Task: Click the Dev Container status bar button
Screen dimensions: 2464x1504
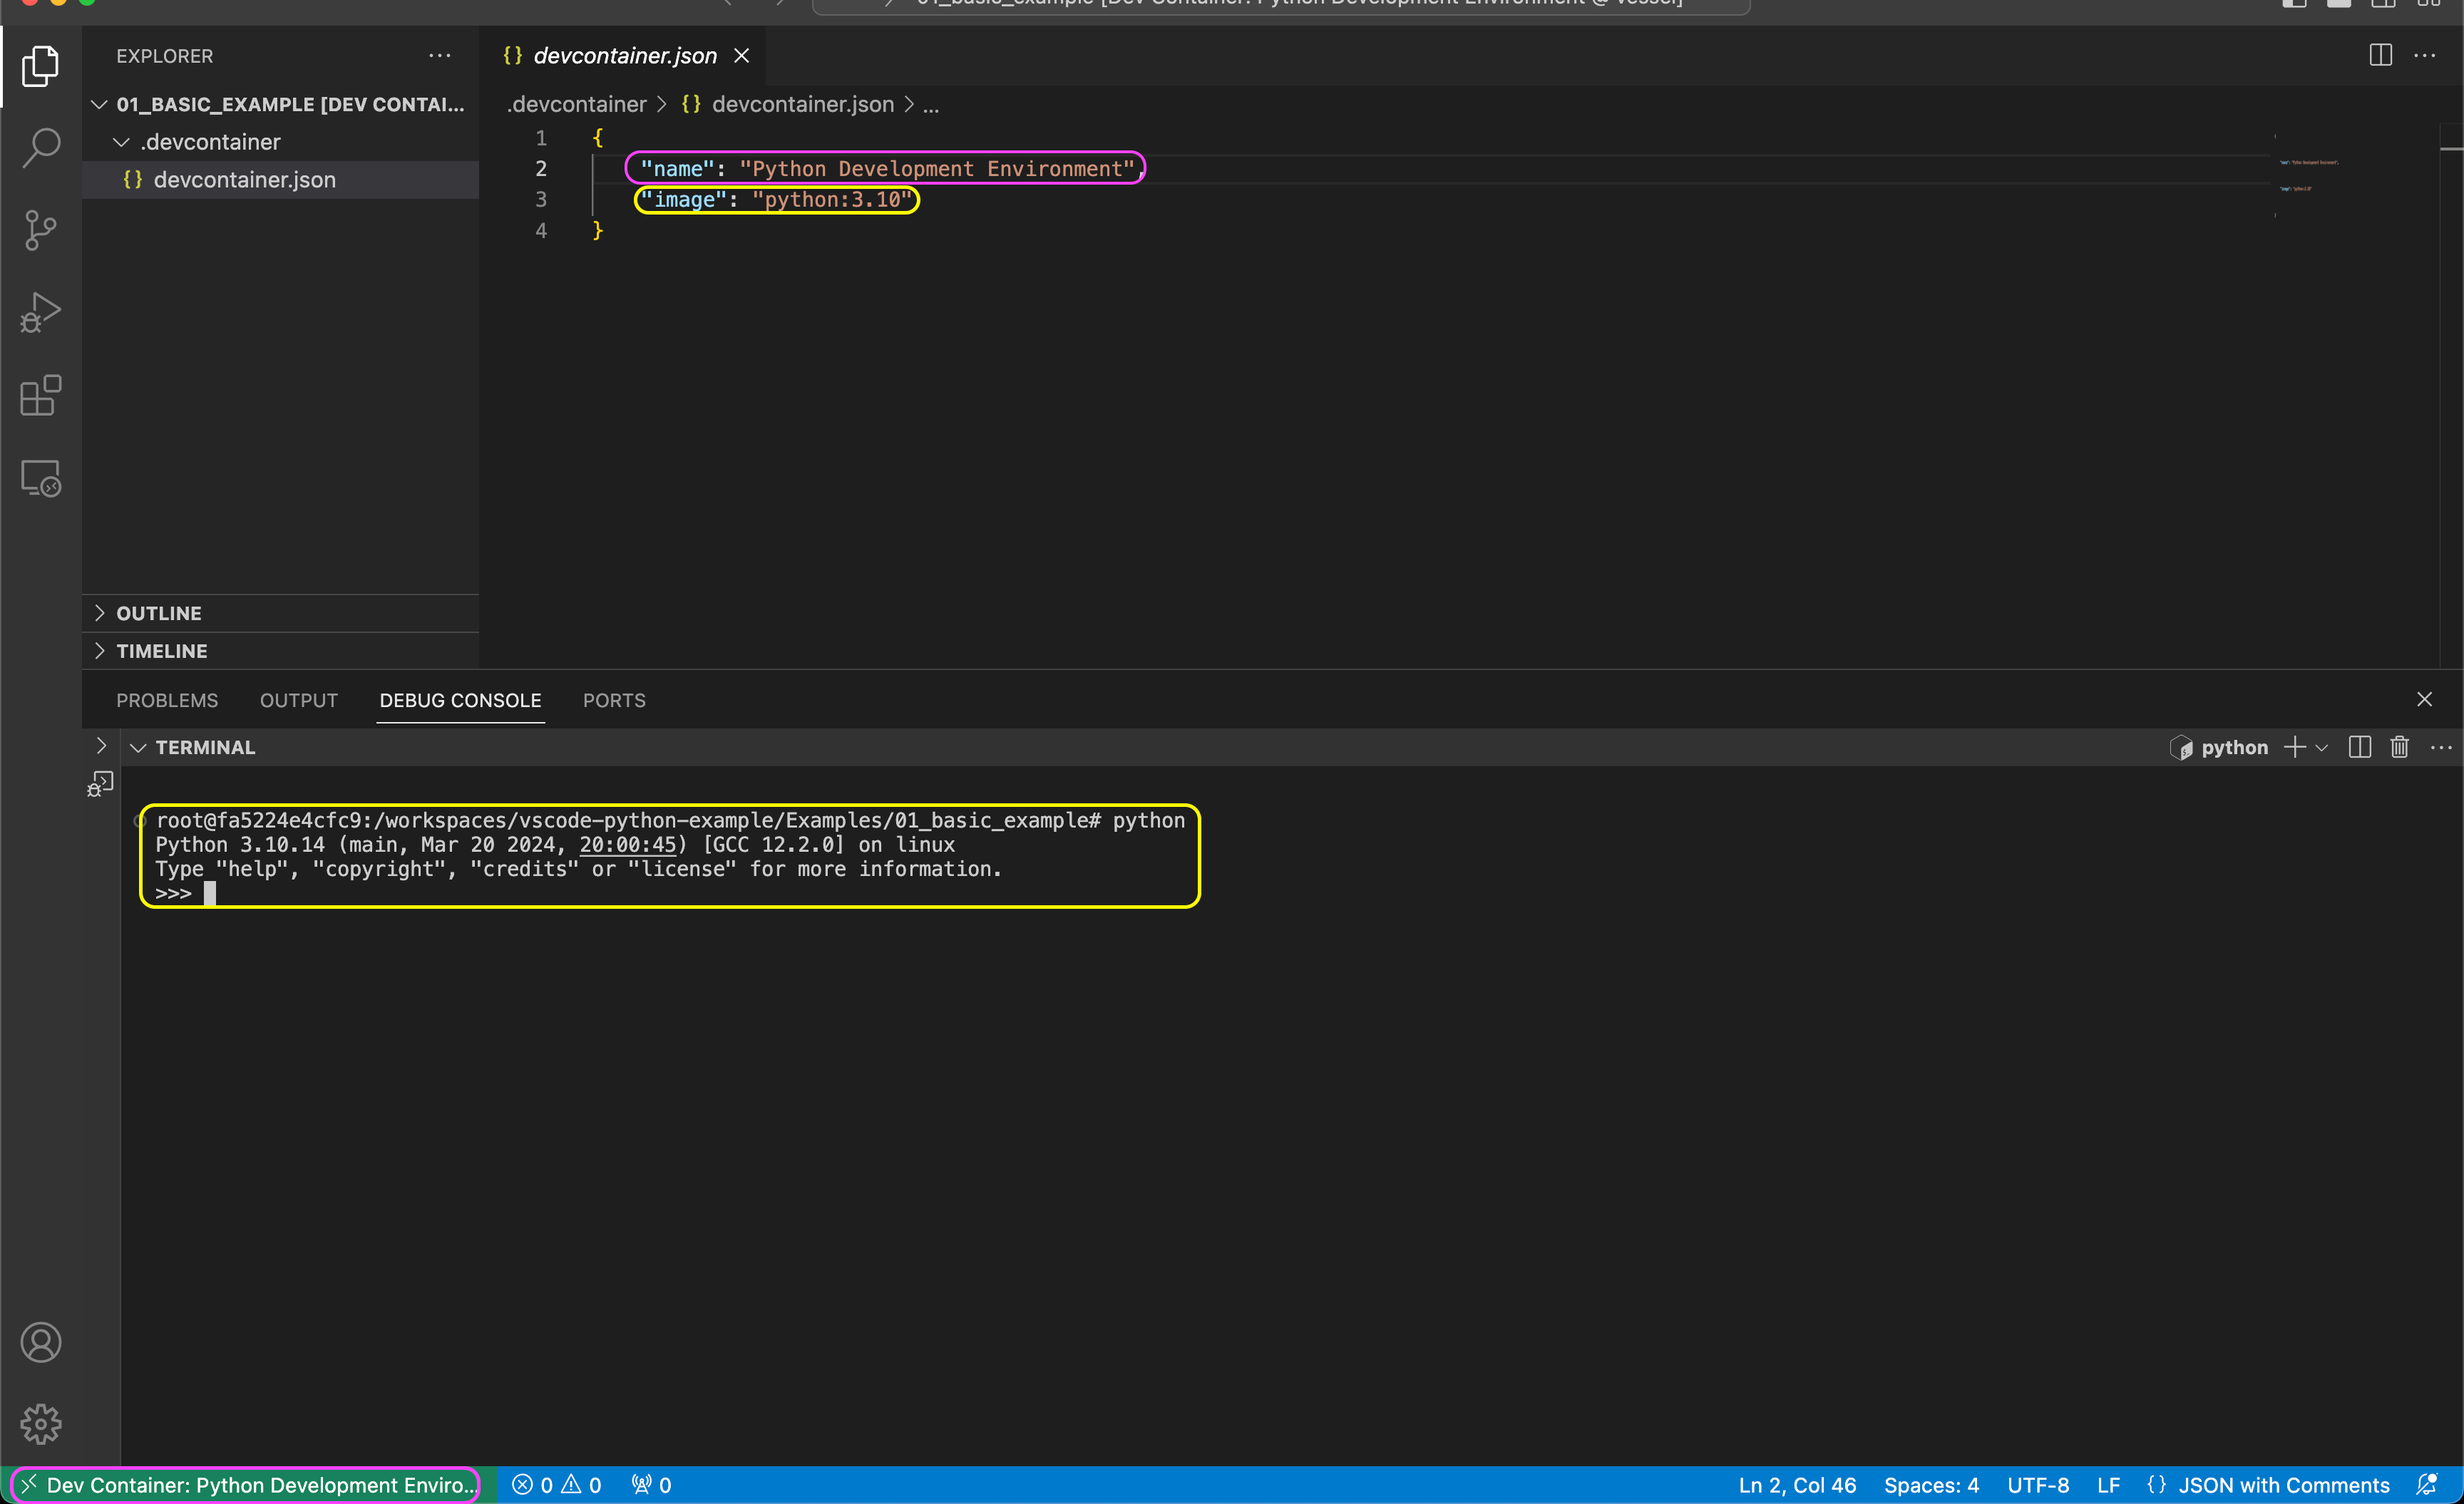Action: click(247, 1485)
